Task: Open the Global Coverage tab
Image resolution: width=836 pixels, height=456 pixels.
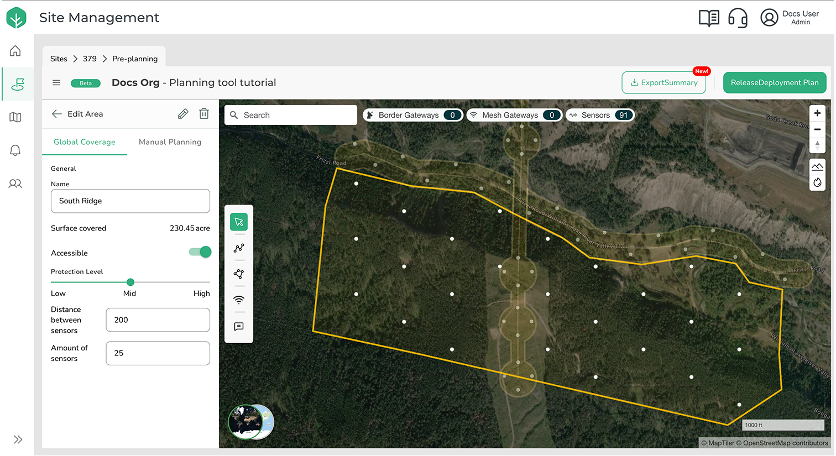Action: [x=85, y=142]
